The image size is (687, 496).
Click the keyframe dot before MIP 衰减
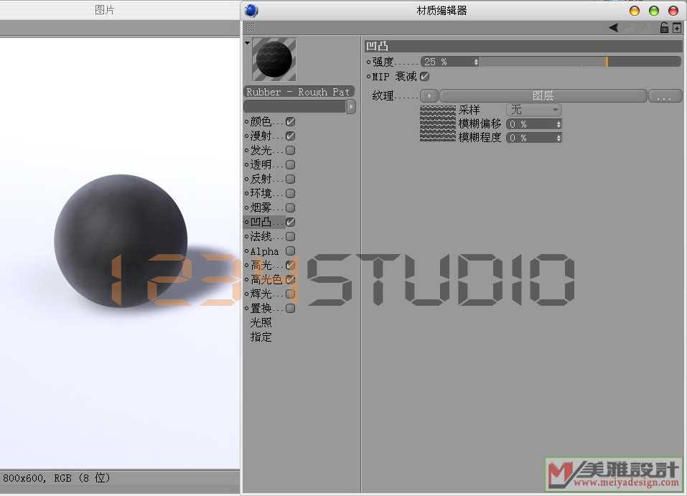click(368, 76)
